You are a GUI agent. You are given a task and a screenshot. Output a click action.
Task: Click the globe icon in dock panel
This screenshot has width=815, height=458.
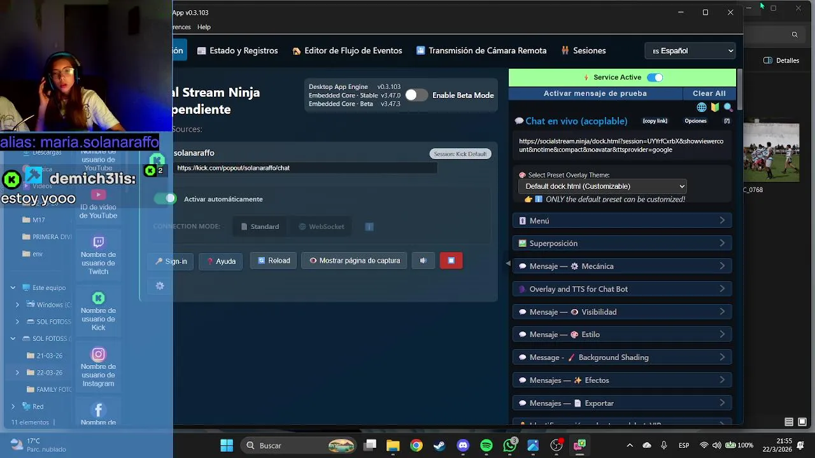[702, 108]
